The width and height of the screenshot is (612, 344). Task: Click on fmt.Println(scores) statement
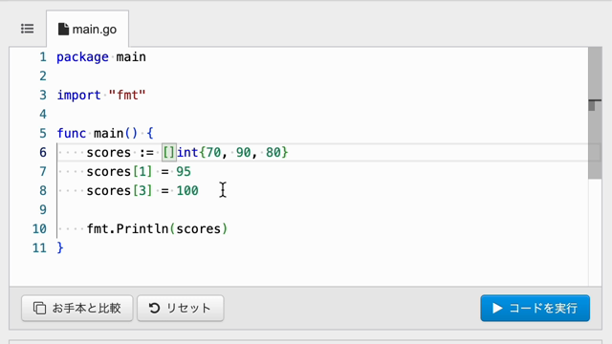pyautogui.click(x=157, y=229)
